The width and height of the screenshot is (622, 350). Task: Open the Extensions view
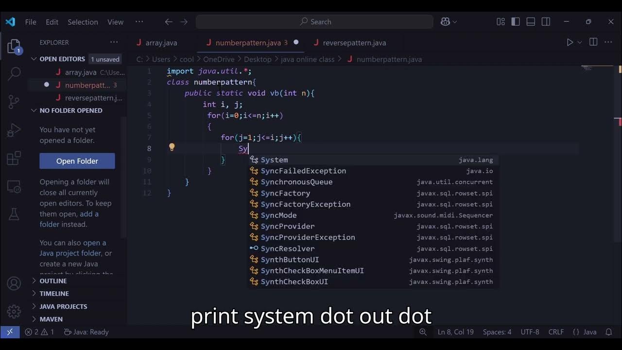(14, 158)
